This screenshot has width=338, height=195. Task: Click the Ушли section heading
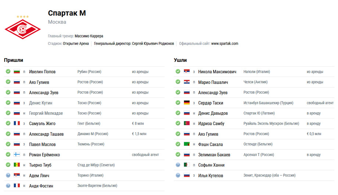click(180, 60)
